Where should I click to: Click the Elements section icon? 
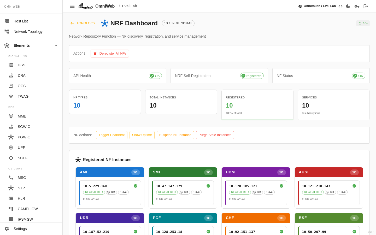pos(7,45)
